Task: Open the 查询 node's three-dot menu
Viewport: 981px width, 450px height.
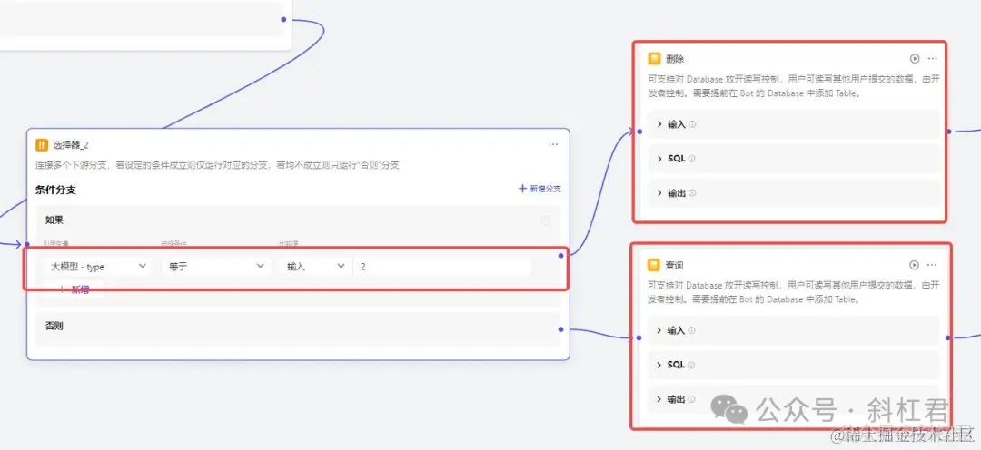Action: (933, 265)
